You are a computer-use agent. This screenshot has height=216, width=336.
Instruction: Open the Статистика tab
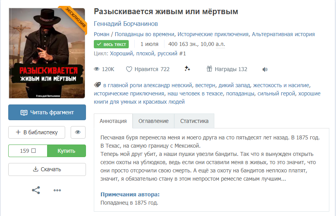tap(194, 121)
